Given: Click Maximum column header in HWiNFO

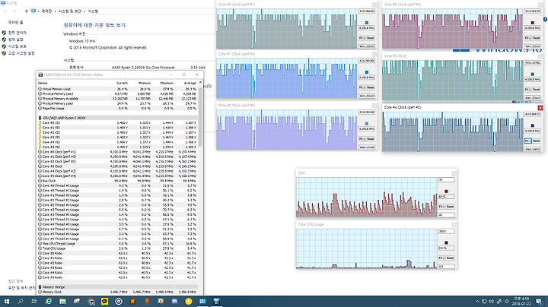Looking at the screenshot, I should 167,83.
